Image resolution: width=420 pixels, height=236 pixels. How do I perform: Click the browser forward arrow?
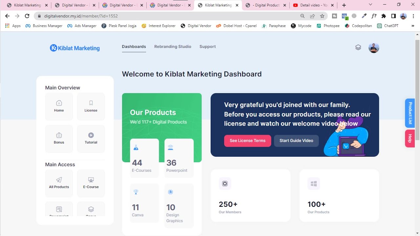click(17, 16)
